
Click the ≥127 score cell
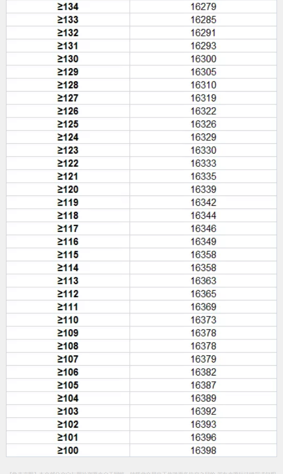click(68, 98)
